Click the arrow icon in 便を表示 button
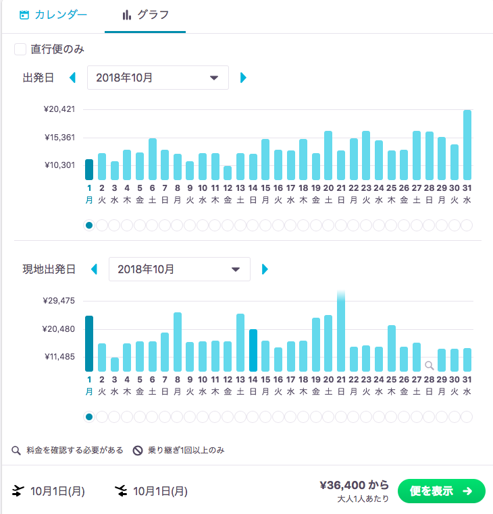Viewport: 493px width, 514px height. [467, 490]
